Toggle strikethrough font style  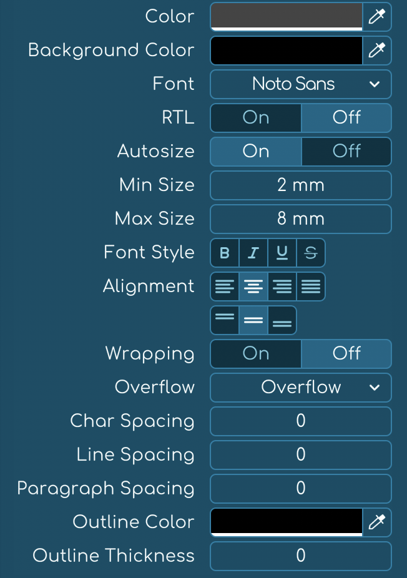click(x=311, y=253)
